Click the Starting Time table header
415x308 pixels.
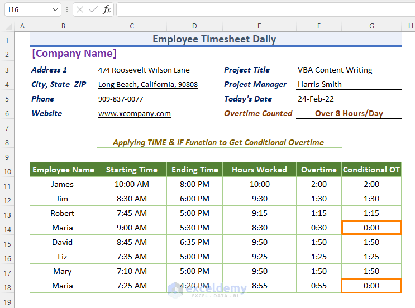click(x=132, y=170)
